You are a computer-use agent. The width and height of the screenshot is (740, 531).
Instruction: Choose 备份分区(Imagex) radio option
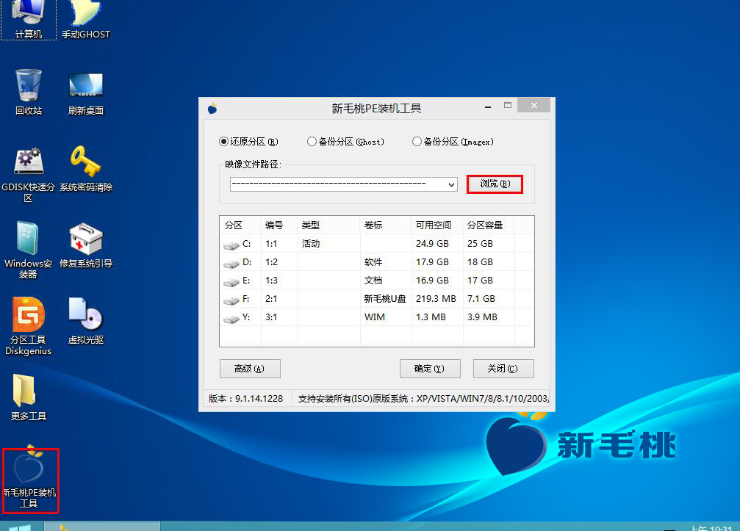(453, 142)
